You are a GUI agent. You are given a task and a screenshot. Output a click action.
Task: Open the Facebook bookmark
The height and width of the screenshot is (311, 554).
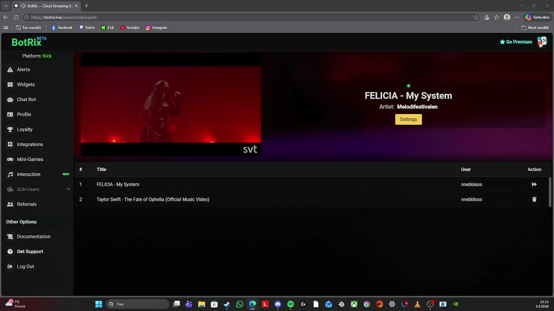pos(62,28)
